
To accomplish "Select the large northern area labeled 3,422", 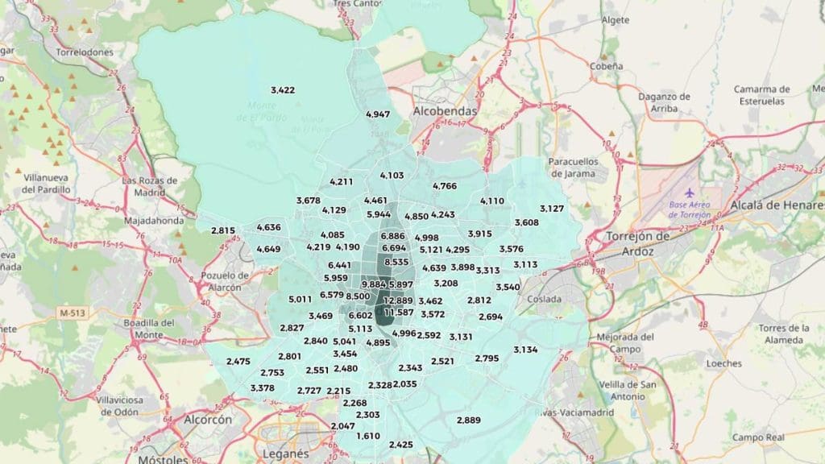I will coord(283,89).
